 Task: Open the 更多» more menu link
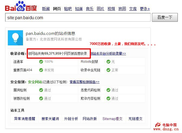coord(145,9)
